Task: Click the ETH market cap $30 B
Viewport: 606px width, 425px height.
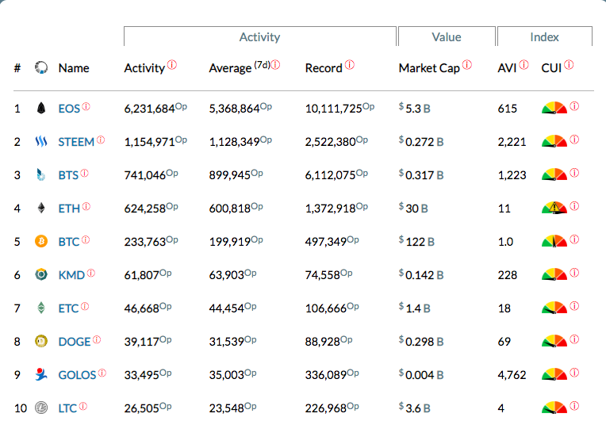Action: (x=413, y=209)
